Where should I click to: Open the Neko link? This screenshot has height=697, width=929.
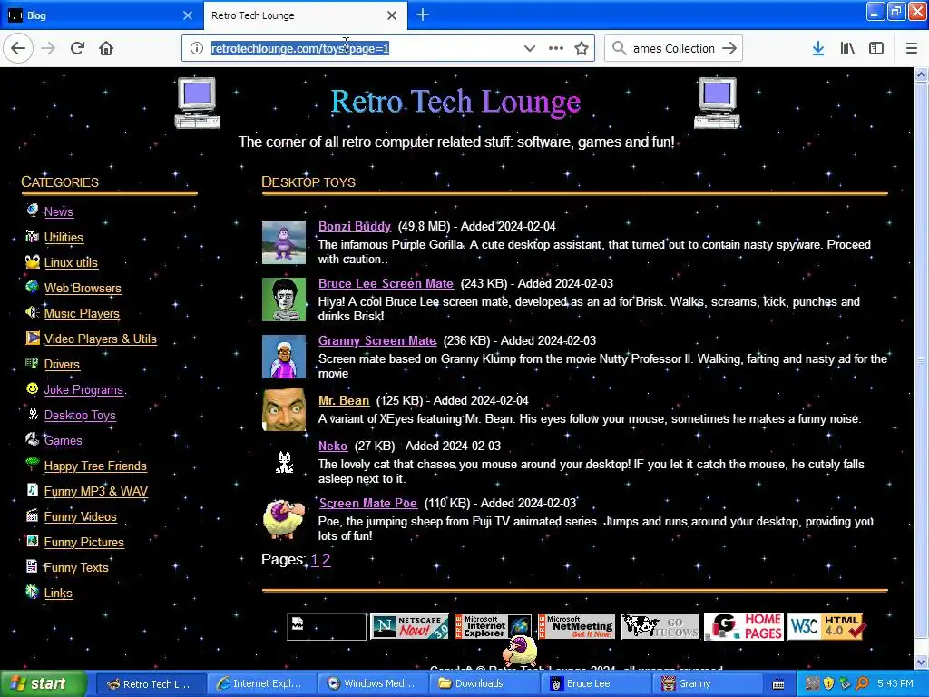[x=333, y=446]
